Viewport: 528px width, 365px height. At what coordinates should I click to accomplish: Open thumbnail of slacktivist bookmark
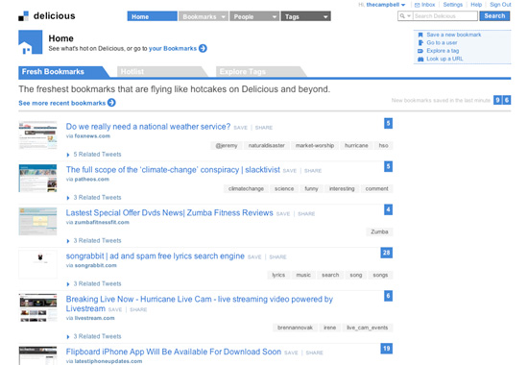pos(37,179)
